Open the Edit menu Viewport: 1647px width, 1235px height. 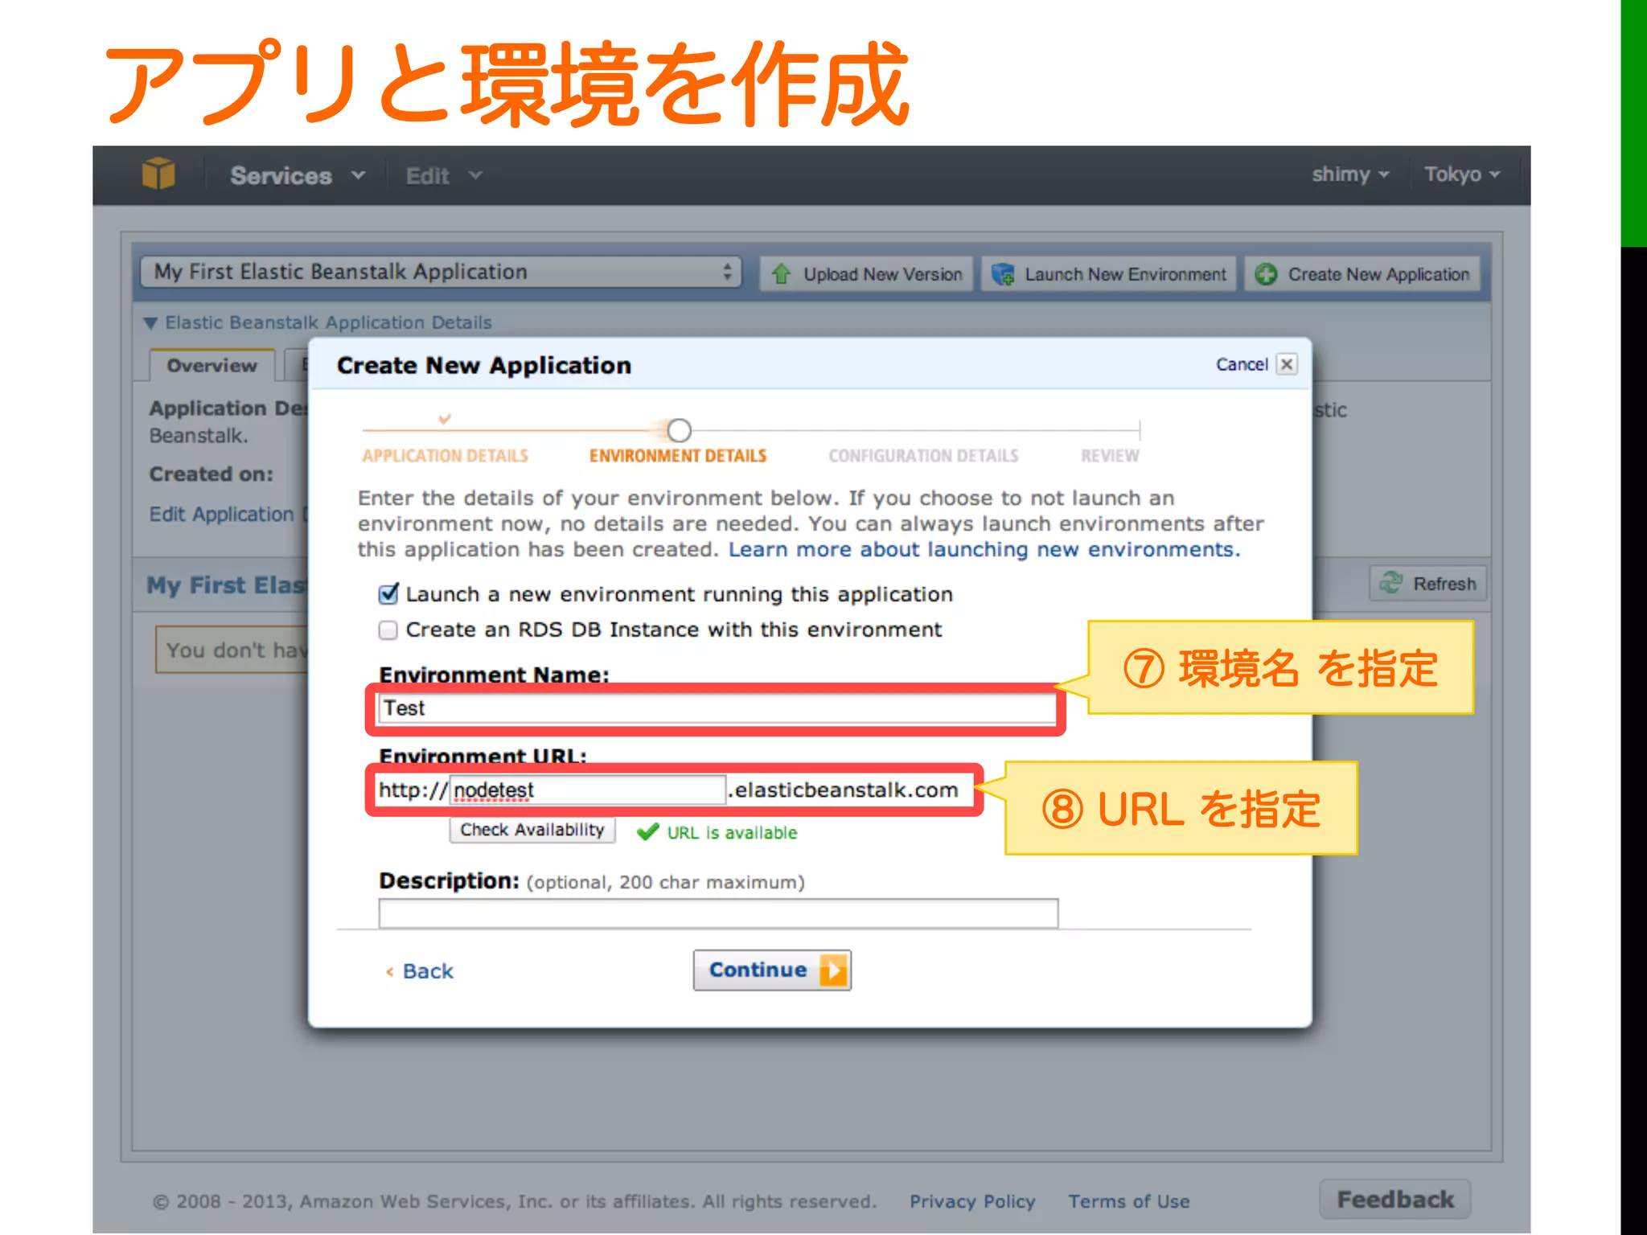tap(443, 175)
